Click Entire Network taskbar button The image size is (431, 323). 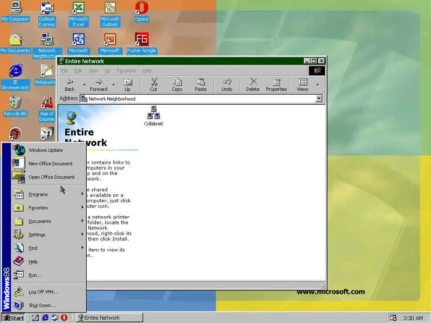pyautogui.click(x=109, y=318)
